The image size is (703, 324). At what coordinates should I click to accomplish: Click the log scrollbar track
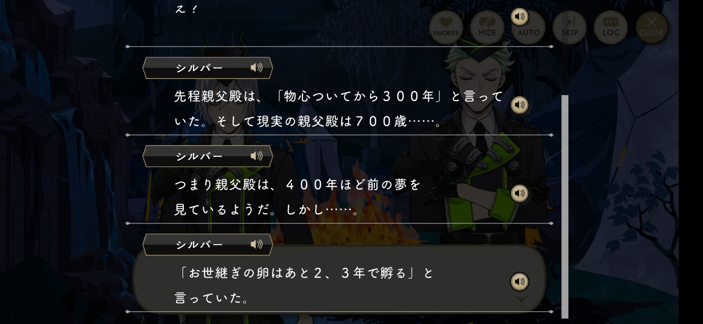(565, 206)
